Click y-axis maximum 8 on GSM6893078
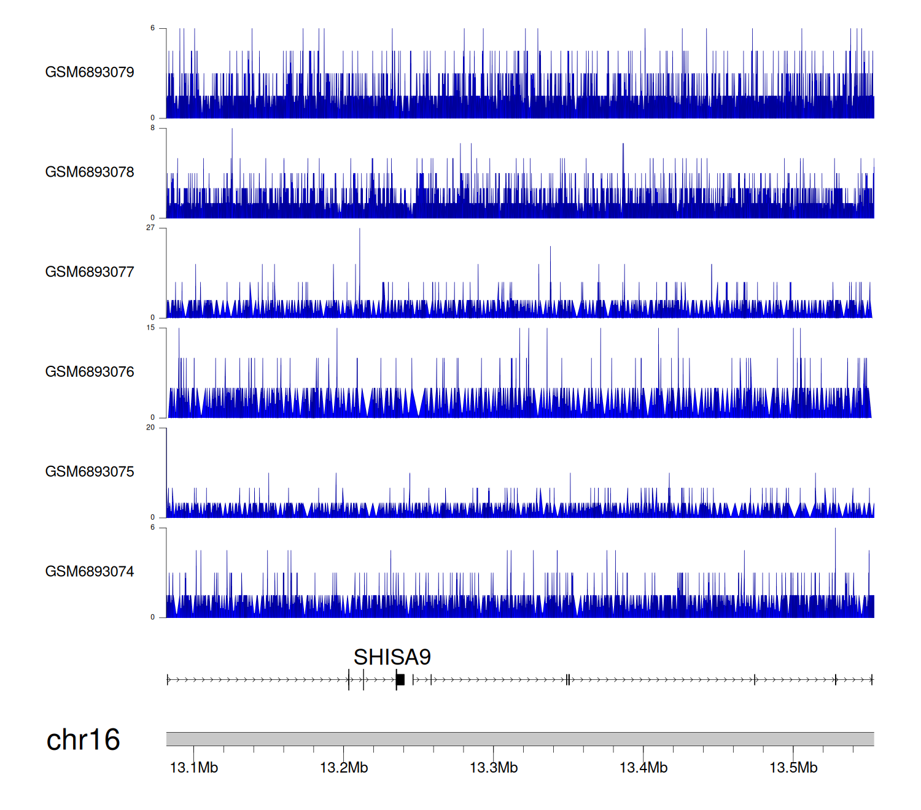921x810 pixels. tap(153, 128)
